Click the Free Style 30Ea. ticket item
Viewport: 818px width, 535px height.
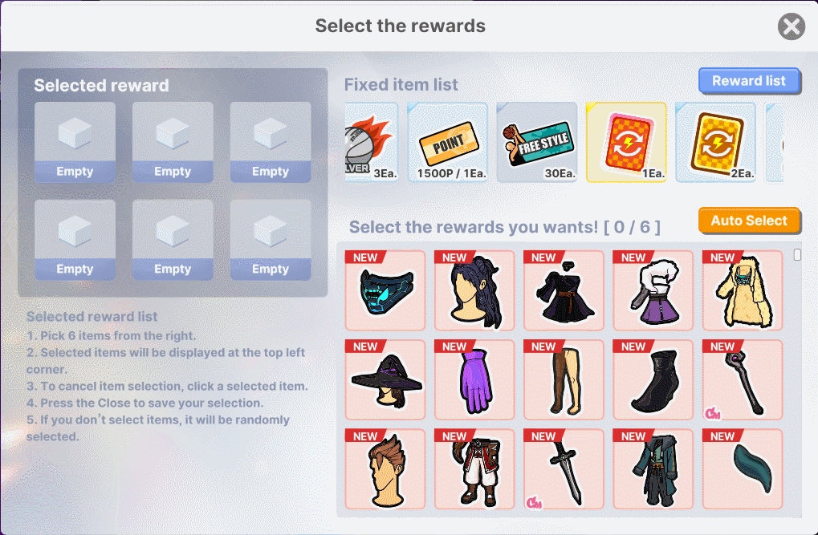pos(537,142)
